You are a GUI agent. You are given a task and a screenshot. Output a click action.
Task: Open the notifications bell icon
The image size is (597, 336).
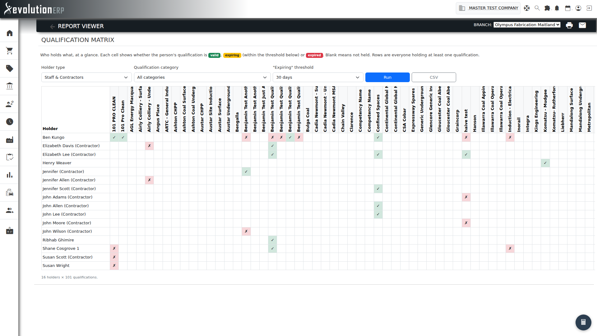coord(557,8)
